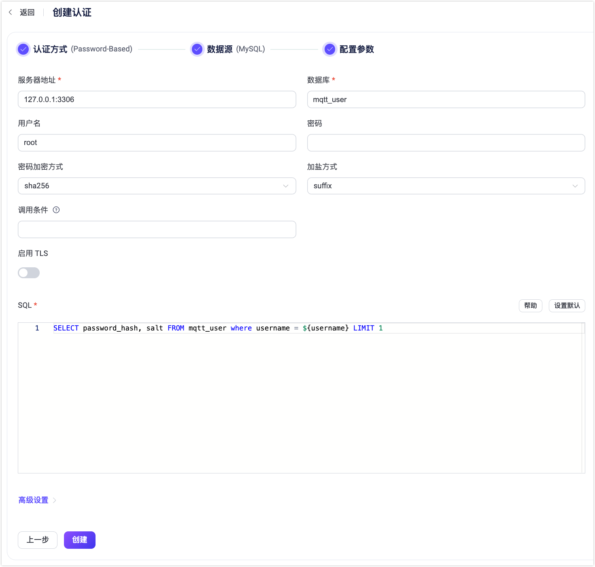Viewport: 595px width, 567px height.
Task: Click the 创建 button to submit
Action: [x=79, y=540]
